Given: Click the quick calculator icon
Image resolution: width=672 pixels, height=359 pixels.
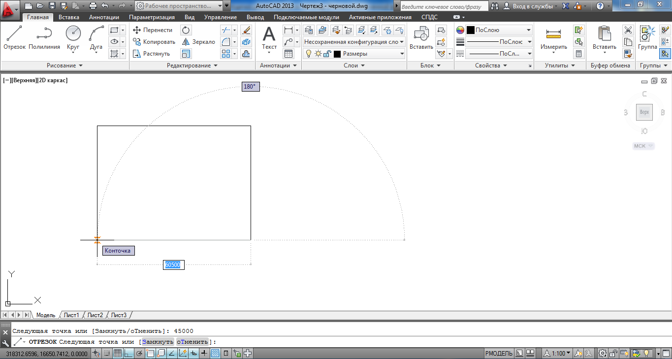Looking at the screenshot, I should coord(578,54).
